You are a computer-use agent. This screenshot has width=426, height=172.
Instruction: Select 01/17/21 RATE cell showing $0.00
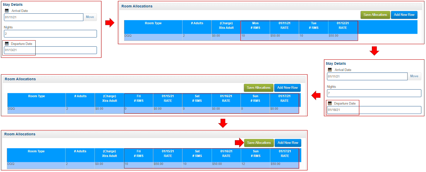pos(284,109)
